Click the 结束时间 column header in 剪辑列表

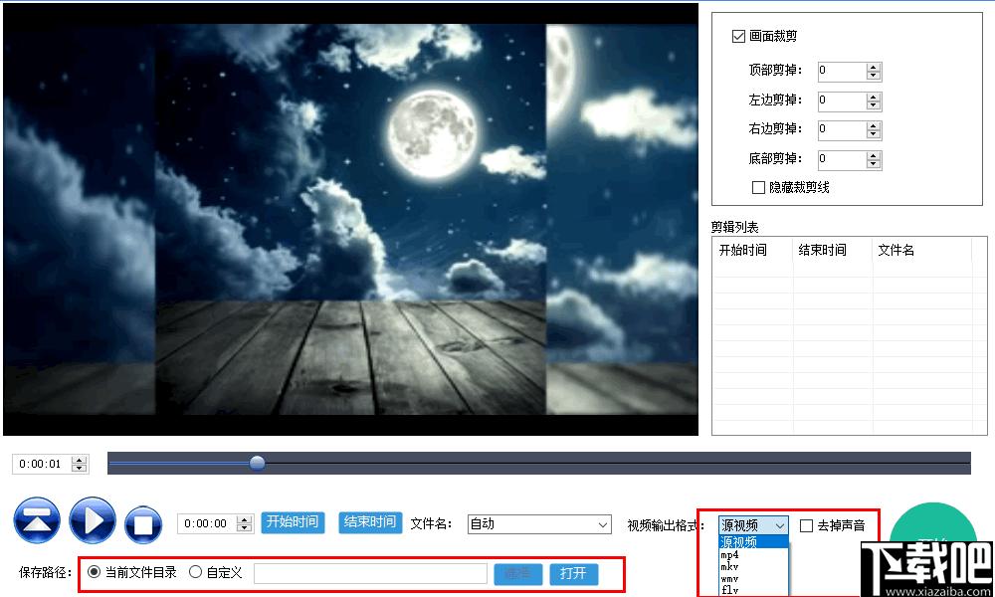tap(833, 251)
